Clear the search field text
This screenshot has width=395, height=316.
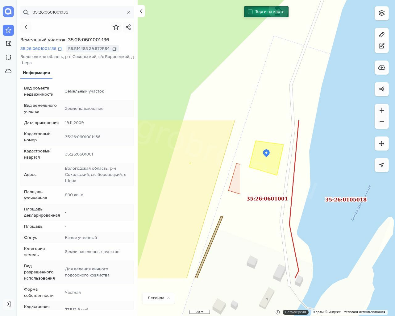129,12
